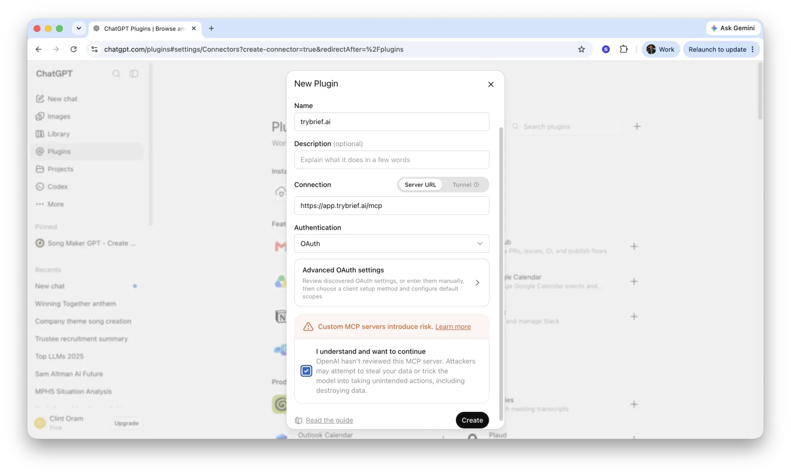Open the recent New chat conversation

pyautogui.click(x=87, y=286)
